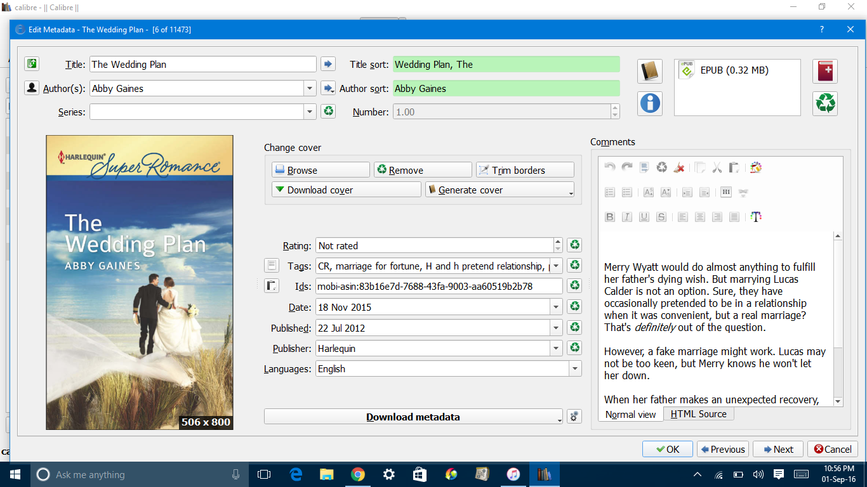Click the blue info icon
This screenshot has width=867, height=487.
650,103
